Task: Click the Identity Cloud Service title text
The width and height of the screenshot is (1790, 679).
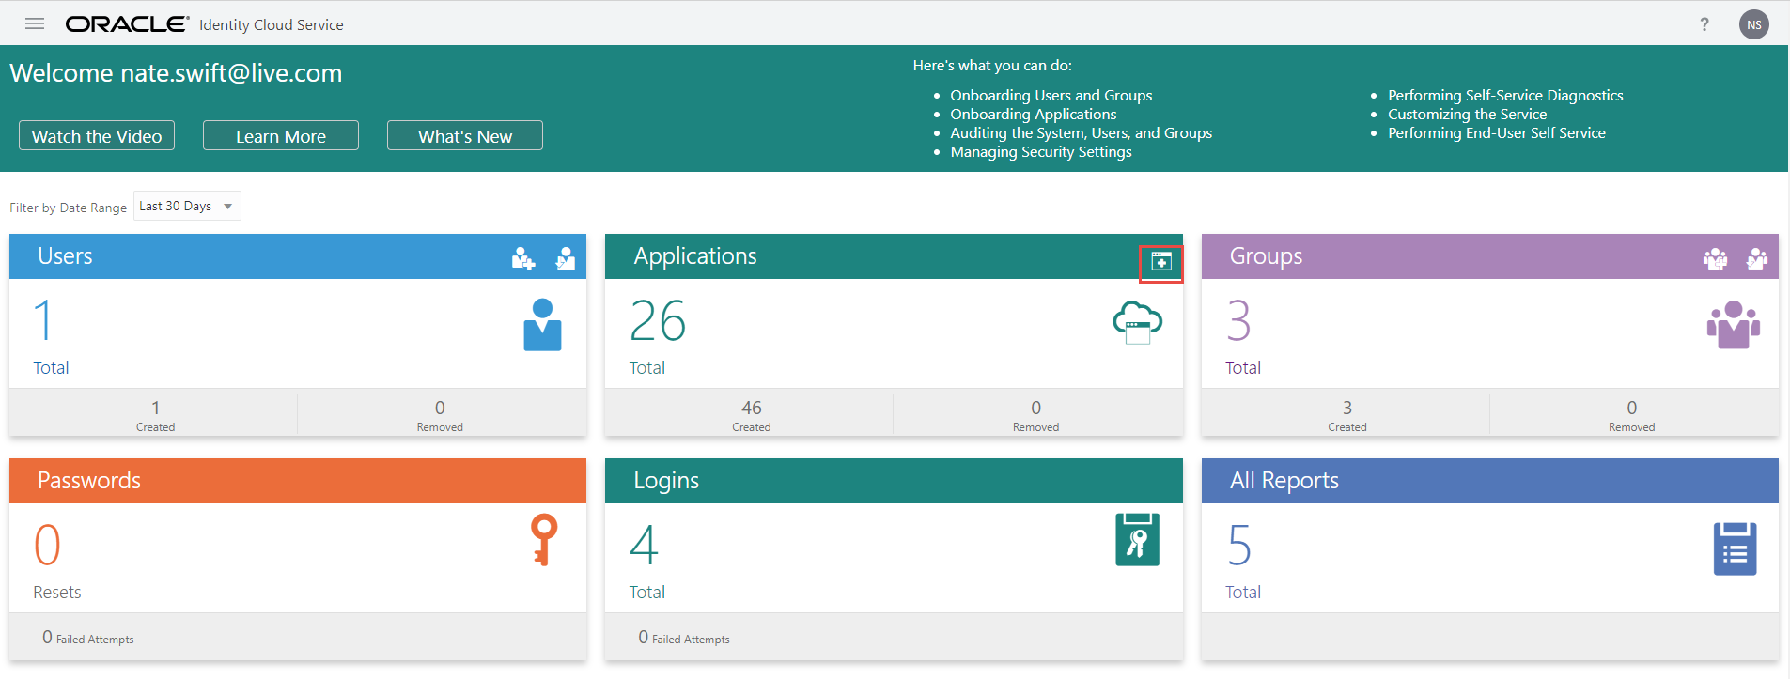Action: tap(272, 24)
